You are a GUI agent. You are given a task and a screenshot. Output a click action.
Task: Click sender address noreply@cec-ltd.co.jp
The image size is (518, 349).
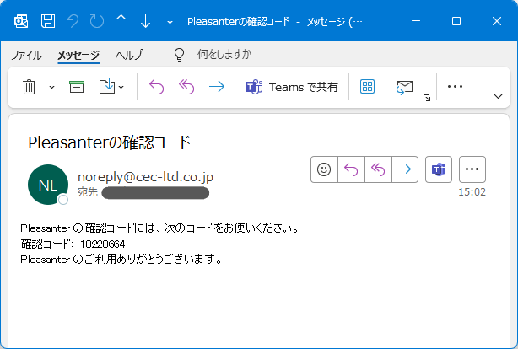145,177
